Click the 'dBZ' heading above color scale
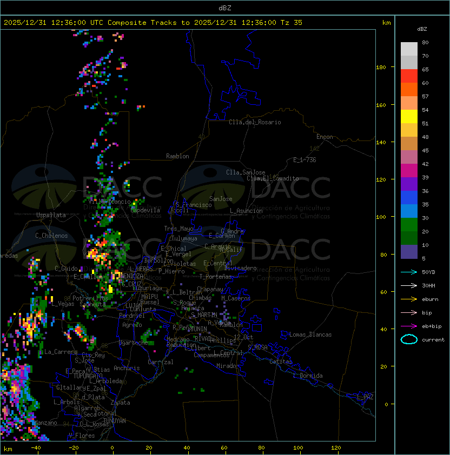 (x=422, y=29)
